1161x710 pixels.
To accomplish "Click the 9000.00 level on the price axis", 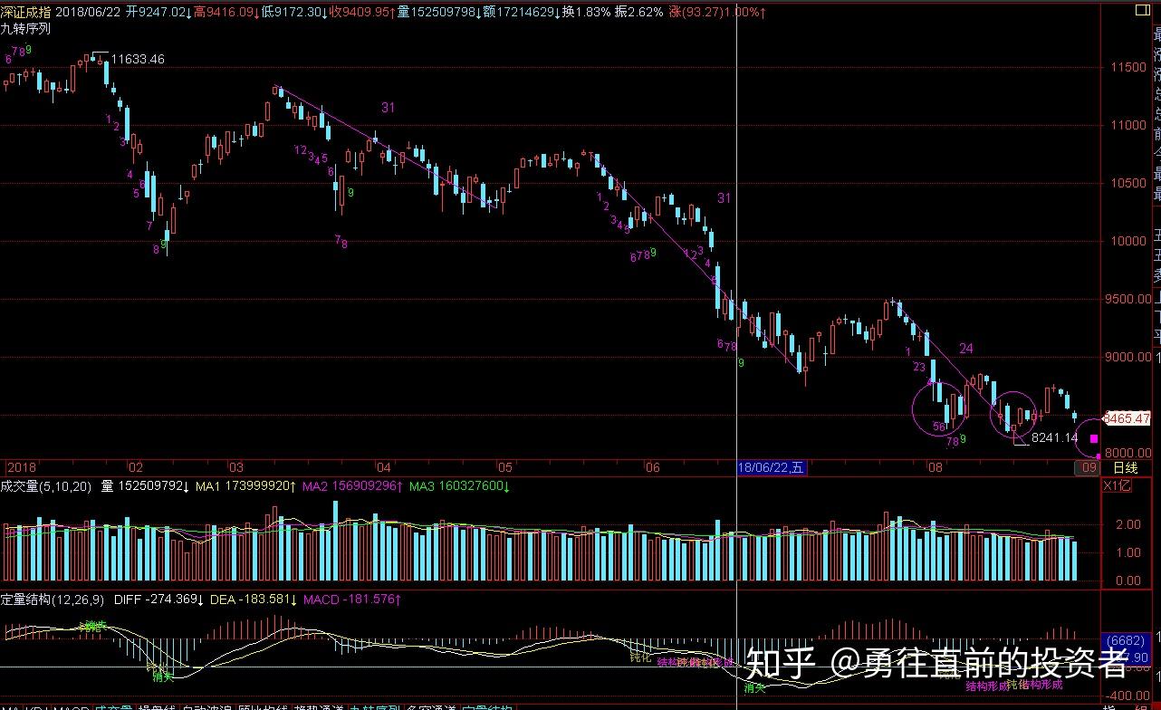I will [1128, 357].
